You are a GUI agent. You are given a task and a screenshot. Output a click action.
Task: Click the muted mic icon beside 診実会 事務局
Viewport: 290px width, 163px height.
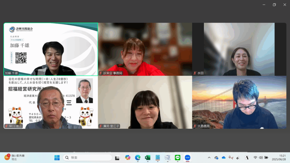pos(101,73)
